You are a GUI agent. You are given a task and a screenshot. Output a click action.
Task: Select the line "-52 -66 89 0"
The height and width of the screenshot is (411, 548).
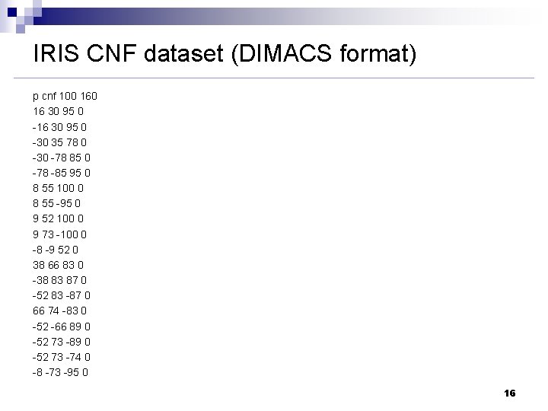tap(61, 326)
